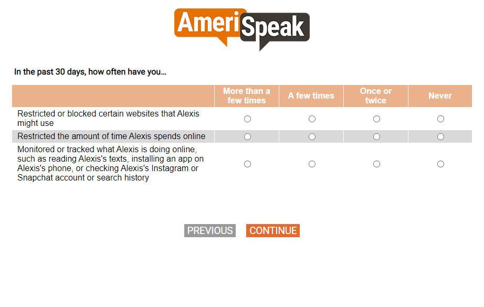Select 'A few times' for blocked websites row
484x307 pixels.
tap(312, 119)
